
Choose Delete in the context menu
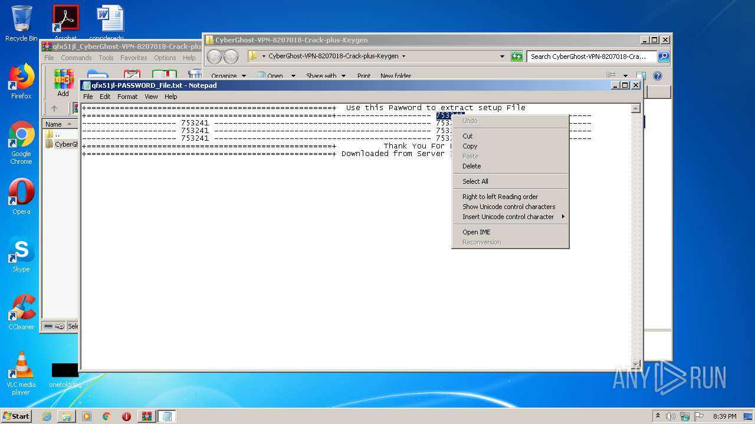(x=471, y=166)
